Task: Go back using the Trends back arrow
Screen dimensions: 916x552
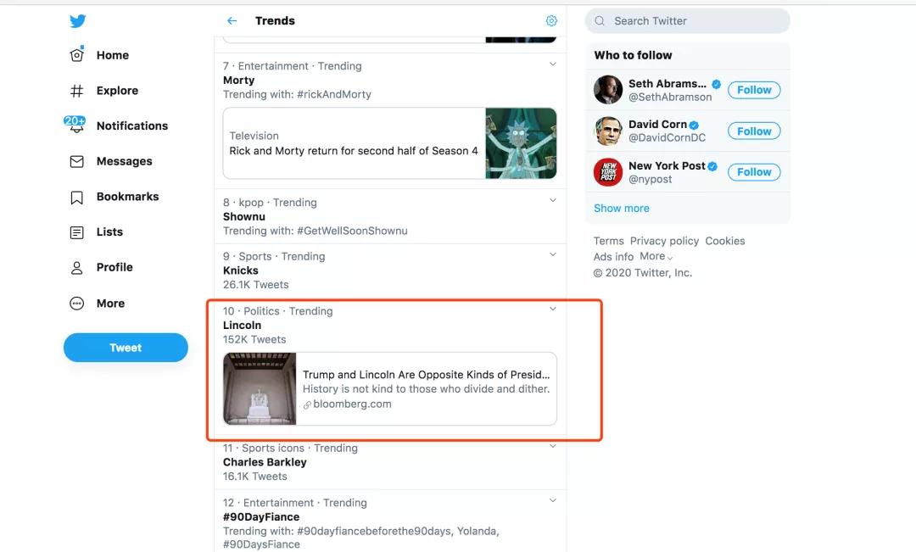Action: tap(232, 21)
